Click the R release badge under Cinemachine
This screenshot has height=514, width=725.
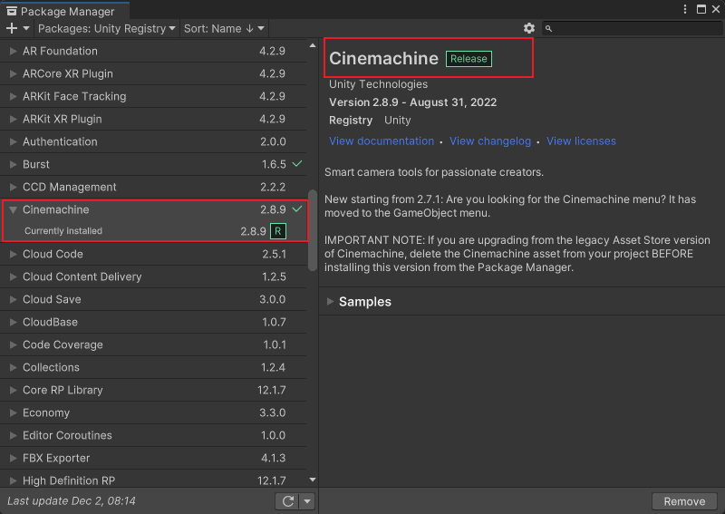pos(278,231)
